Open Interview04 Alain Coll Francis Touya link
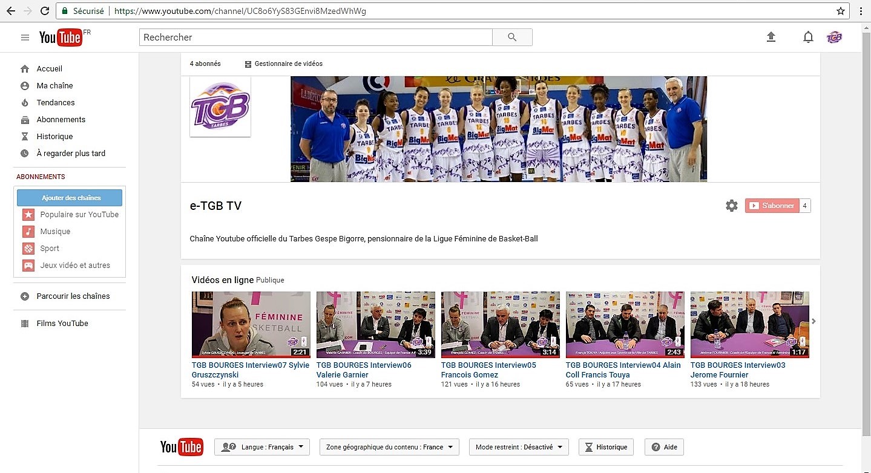This screenshot has height=473, width=871. pos(623,370)
